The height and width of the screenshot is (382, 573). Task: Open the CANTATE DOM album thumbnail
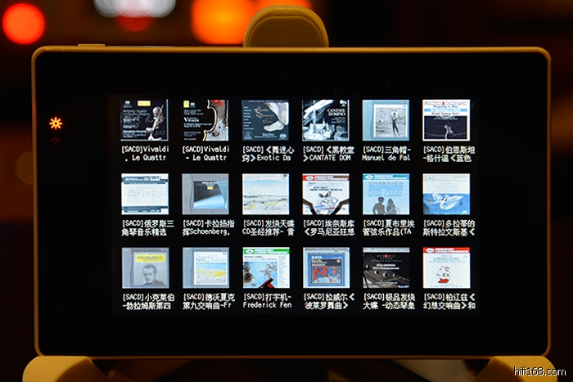pyautogui.click(x=326, y=120)
